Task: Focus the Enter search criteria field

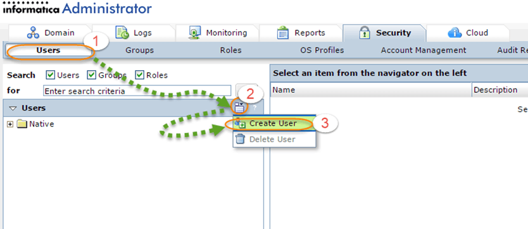Action: (x=137, y=91)
